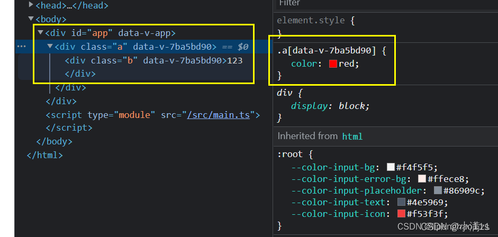Open the #f53f3f color swatch
The image size is (498, 237).
tap(401, 214)
